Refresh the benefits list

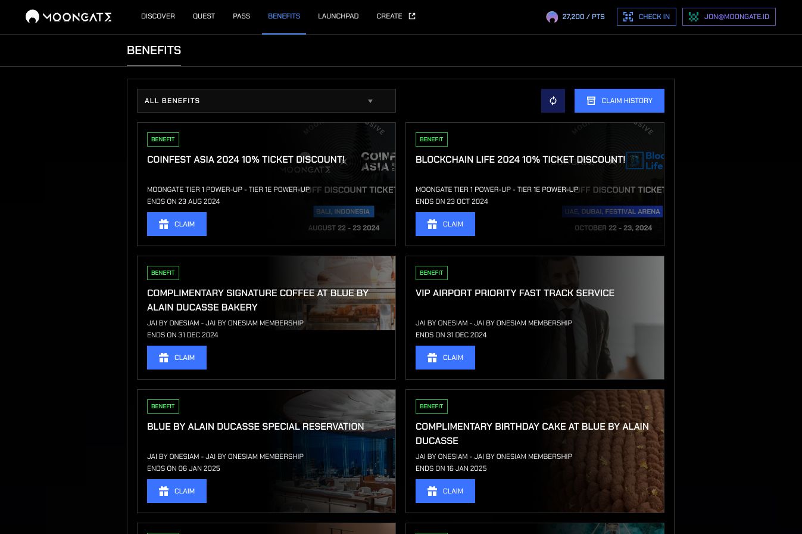[x=553, y=101]
